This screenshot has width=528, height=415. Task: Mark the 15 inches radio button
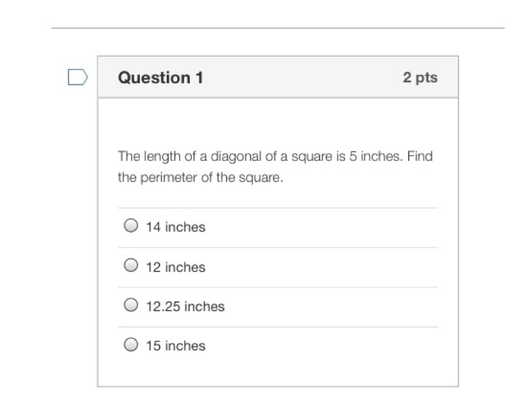pos(131,344)
